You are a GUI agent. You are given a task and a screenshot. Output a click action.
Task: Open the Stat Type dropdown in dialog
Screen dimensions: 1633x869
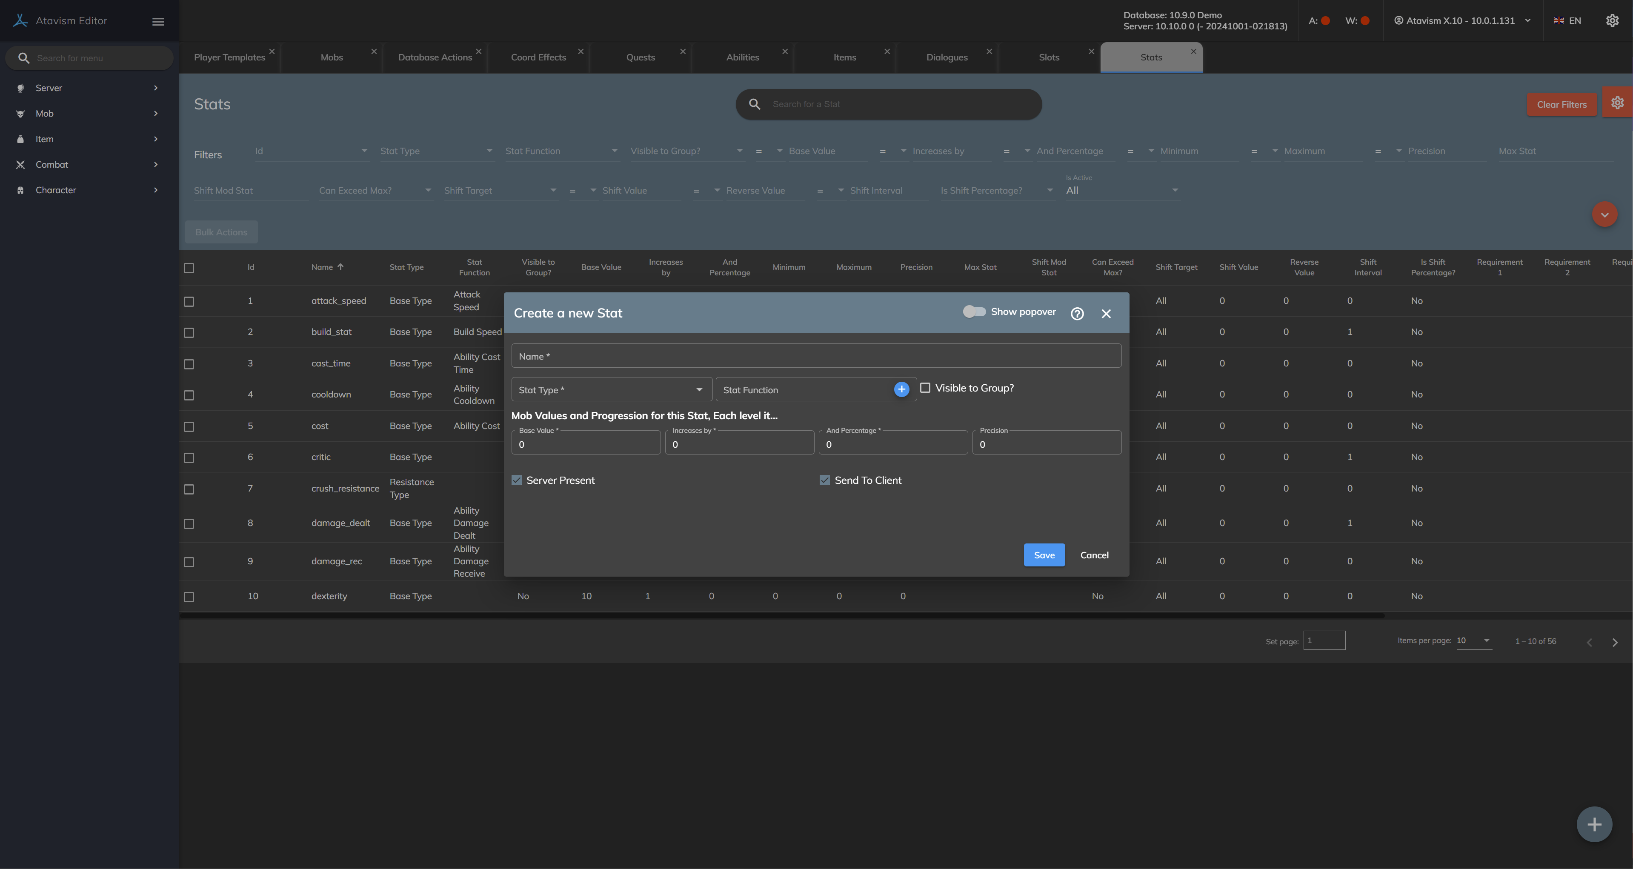pos(611,390)
